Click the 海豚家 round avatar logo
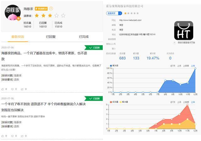 point(13,13)
